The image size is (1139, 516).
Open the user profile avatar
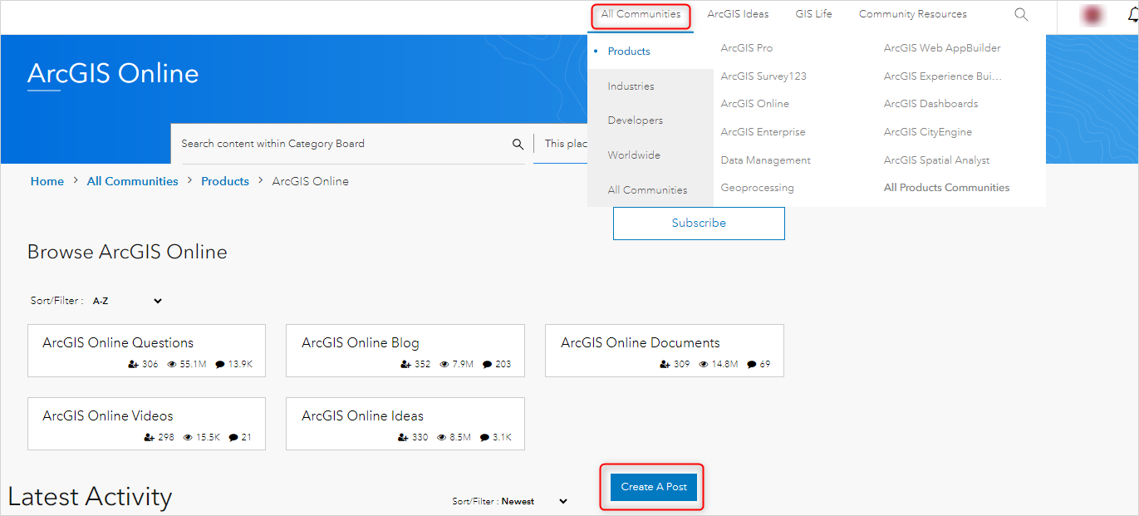(1092, 15)
